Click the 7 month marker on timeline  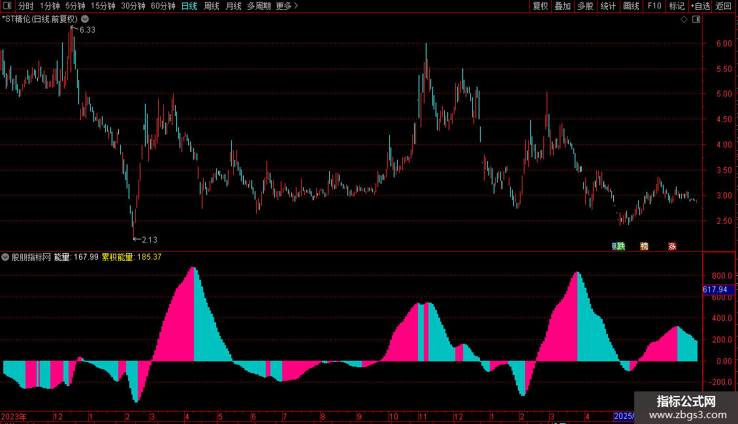pyautogui.click(x=285, y=416)
